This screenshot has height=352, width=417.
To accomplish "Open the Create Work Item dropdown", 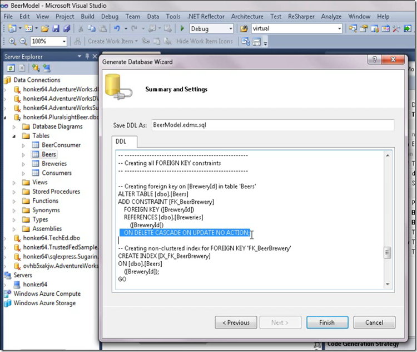I will point(136,41).
